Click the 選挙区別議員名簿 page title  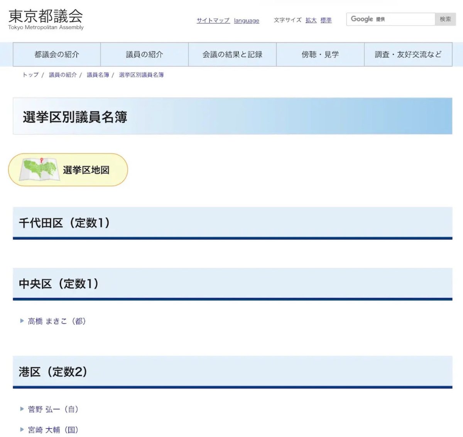tap(75, 117)
